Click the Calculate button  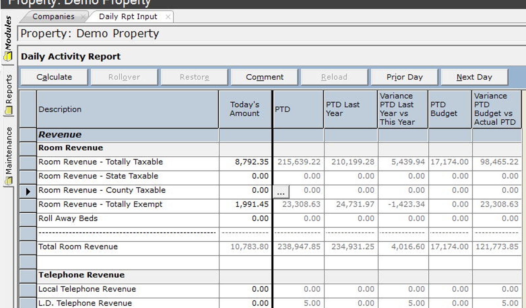[x=54, y=77]
